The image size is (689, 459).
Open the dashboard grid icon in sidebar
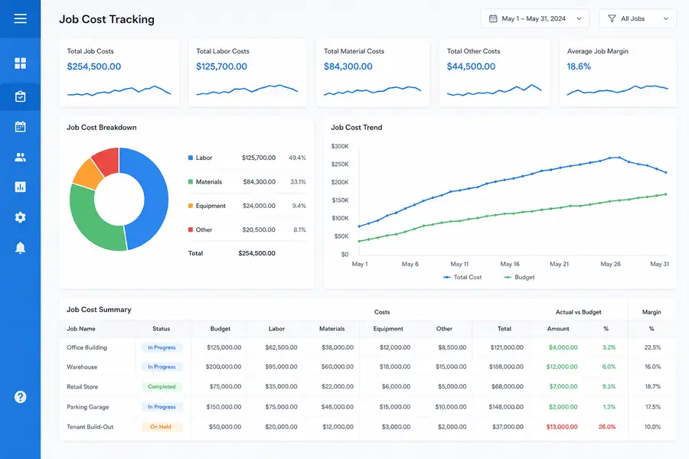point(20,63)
